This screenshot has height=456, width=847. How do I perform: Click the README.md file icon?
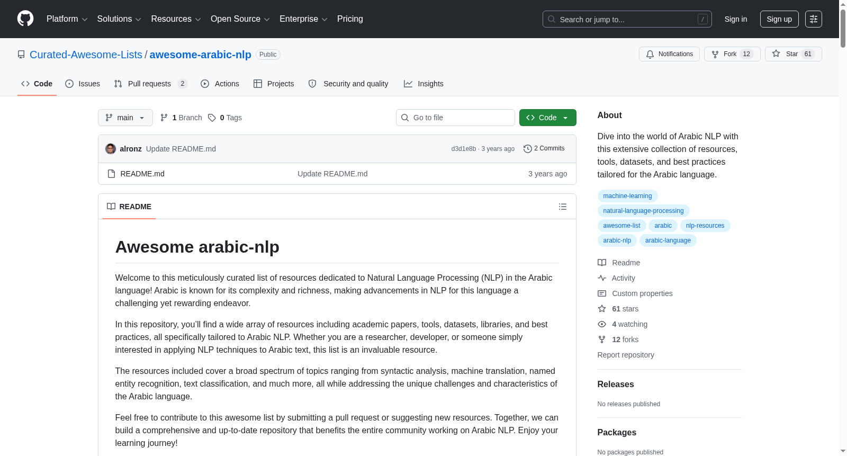click(111, 174)
